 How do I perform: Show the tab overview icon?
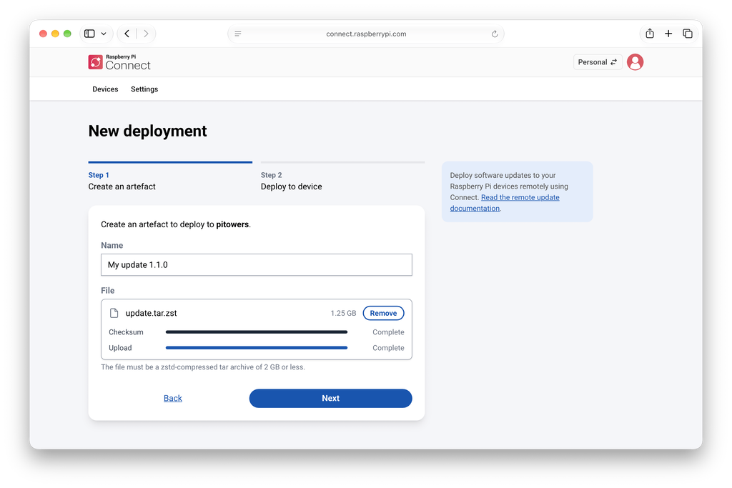(687, 34)
